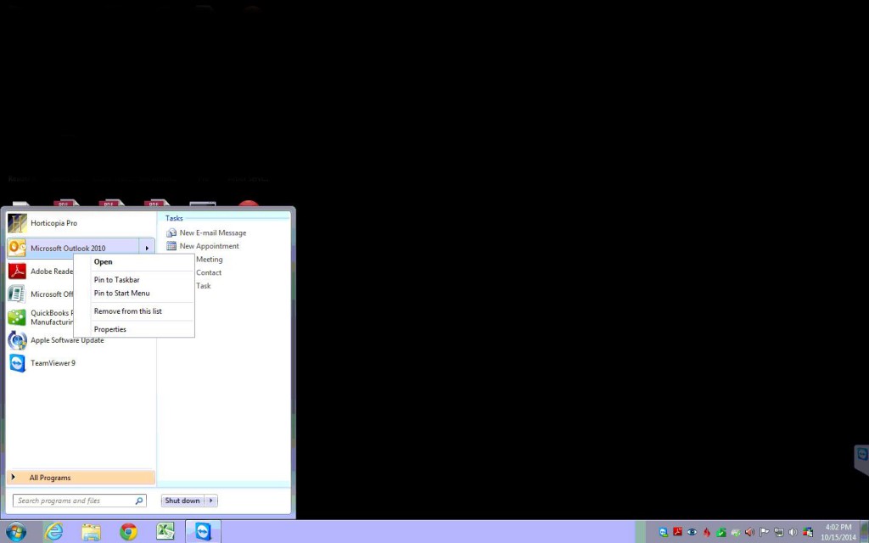
Task: Launch Horticopia Pro from the Start menu
Action: [x=53, y=222]
